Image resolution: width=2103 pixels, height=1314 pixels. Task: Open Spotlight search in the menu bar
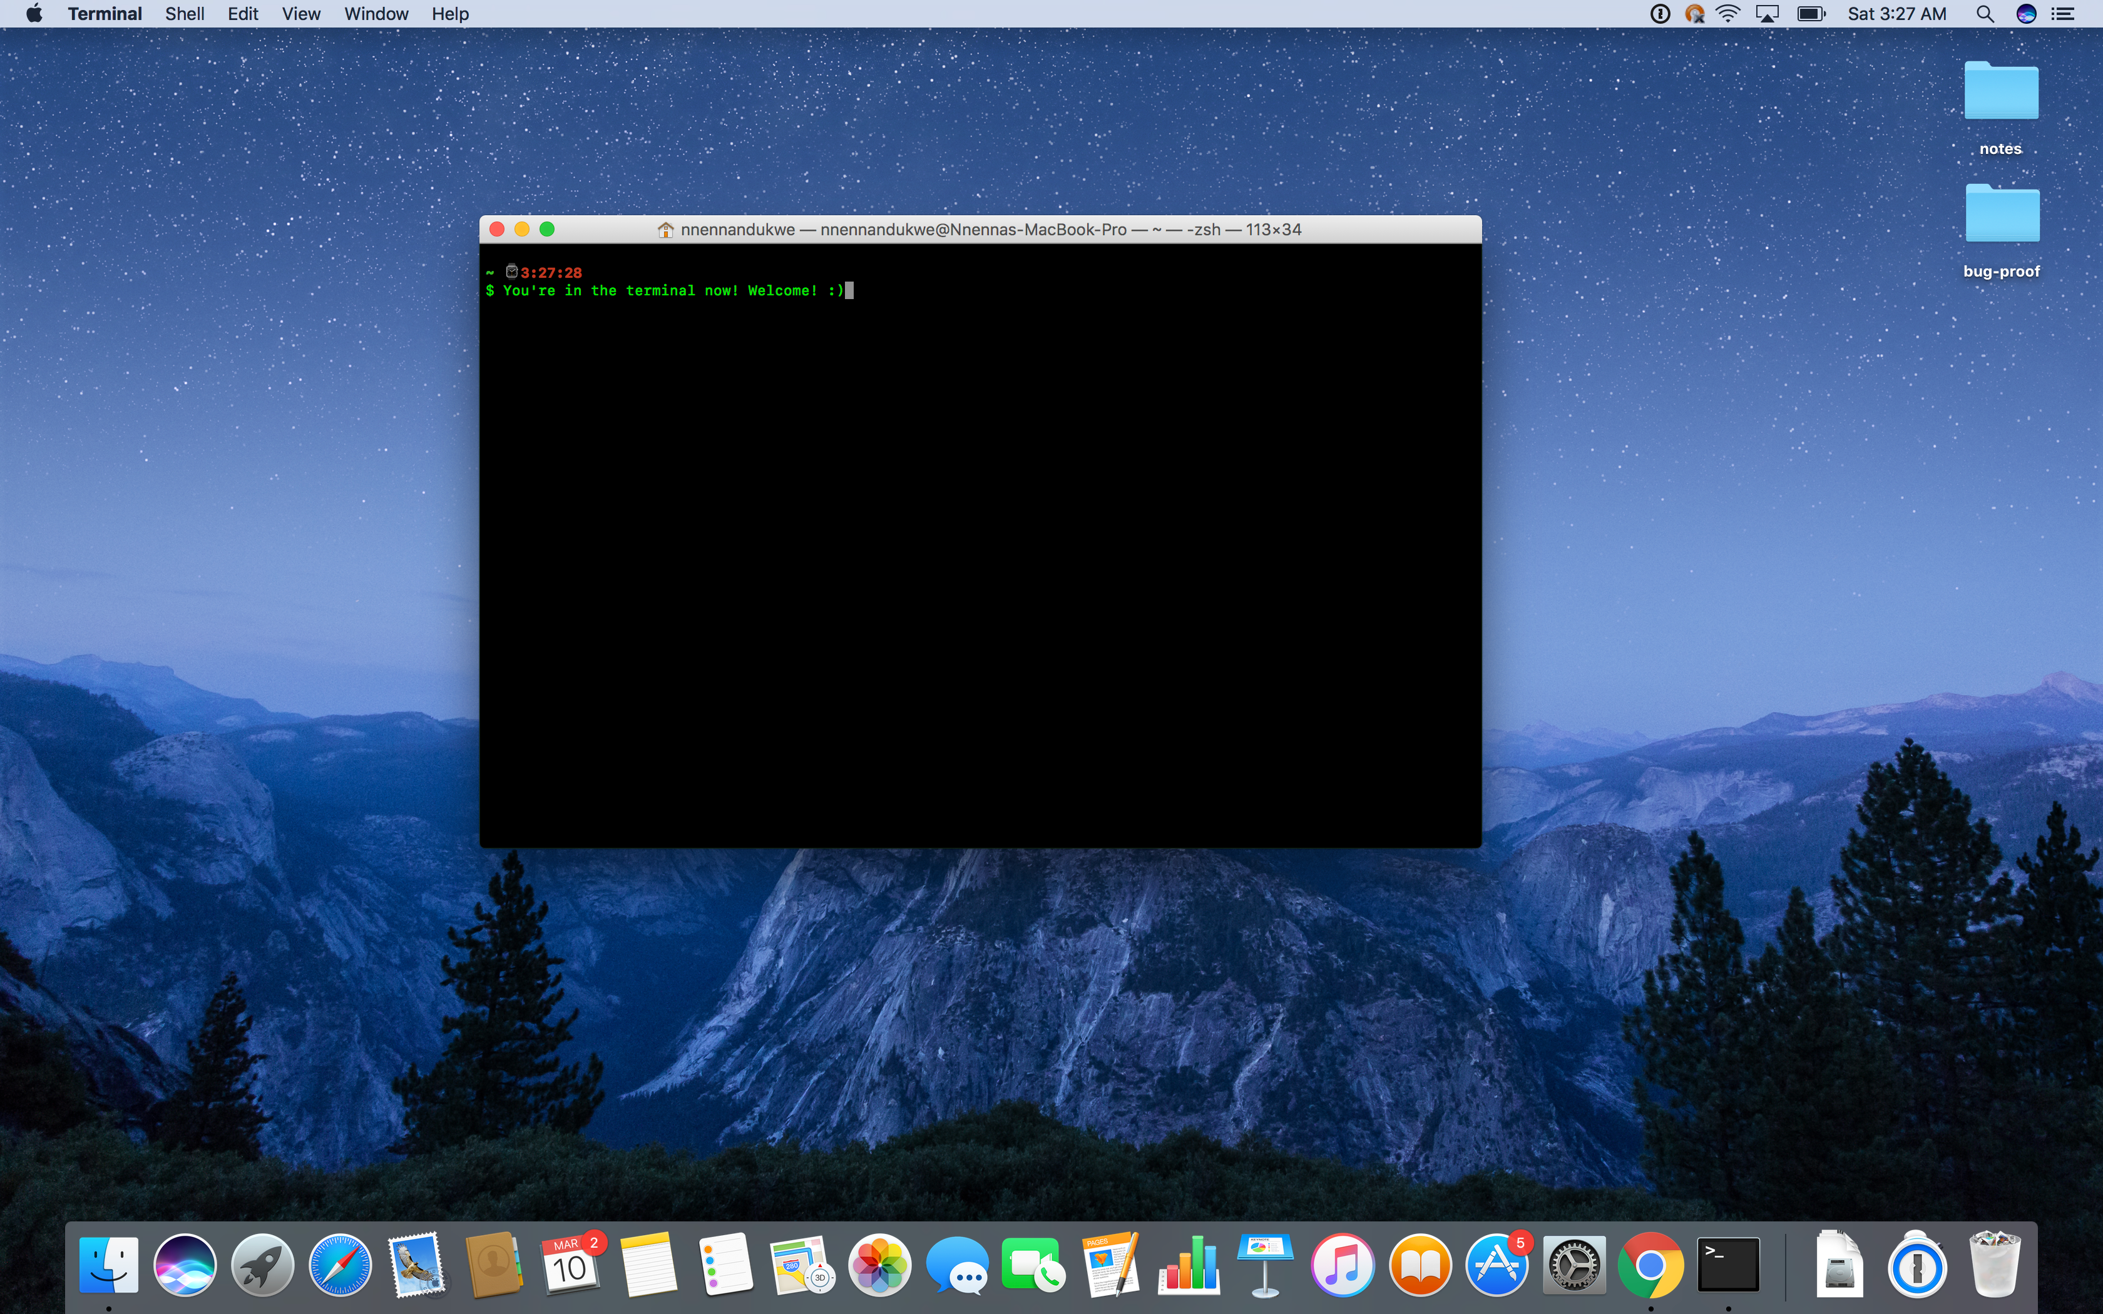point(1984,14)
